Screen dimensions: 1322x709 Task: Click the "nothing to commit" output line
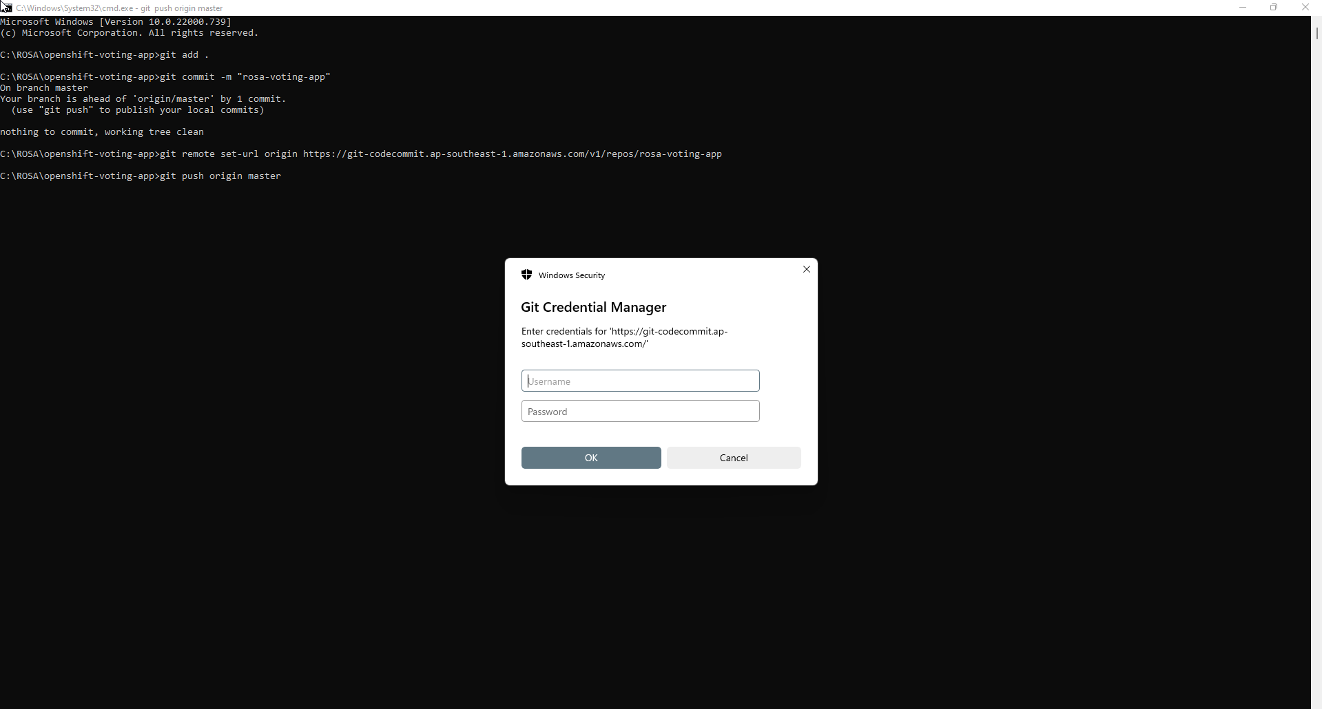pyautogui.click(x=102, y=132)
